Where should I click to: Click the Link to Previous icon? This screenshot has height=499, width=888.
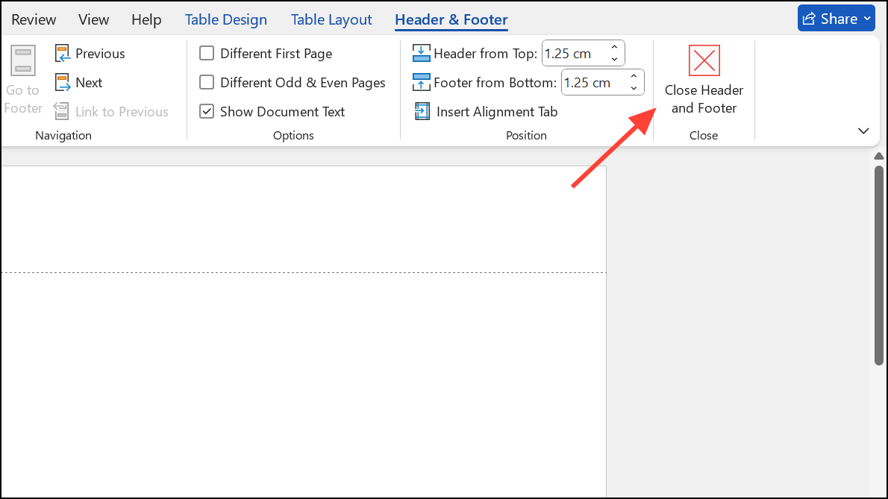61,111
